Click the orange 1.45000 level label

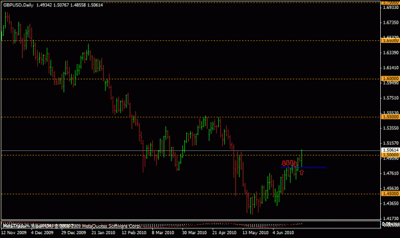click(390, 194)
